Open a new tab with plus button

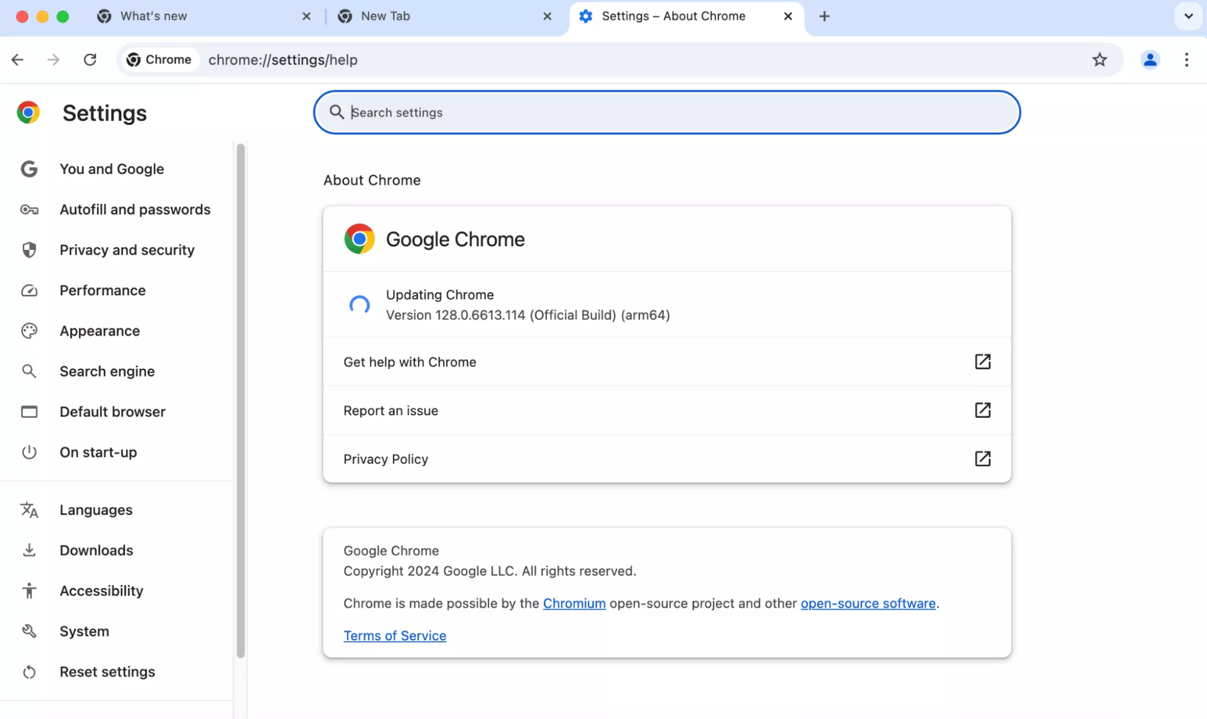pyautogui.click(x=824, y=16)
